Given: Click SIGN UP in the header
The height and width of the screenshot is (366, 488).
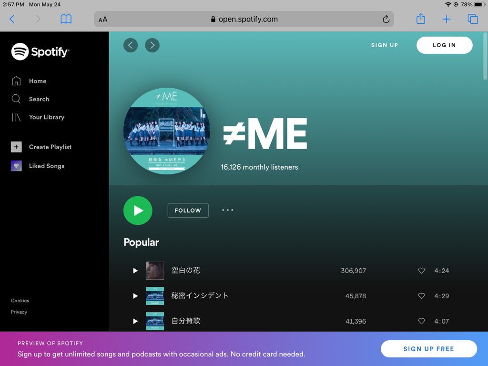Looking at the screenshot, I should pos(385,45).
